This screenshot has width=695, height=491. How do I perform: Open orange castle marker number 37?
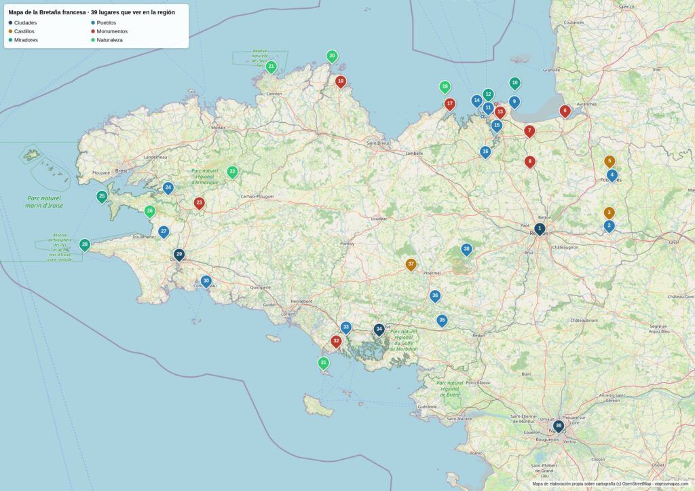pos(411,265)
